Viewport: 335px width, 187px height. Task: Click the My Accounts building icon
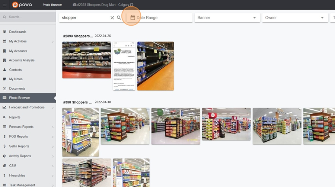[4, 51]
